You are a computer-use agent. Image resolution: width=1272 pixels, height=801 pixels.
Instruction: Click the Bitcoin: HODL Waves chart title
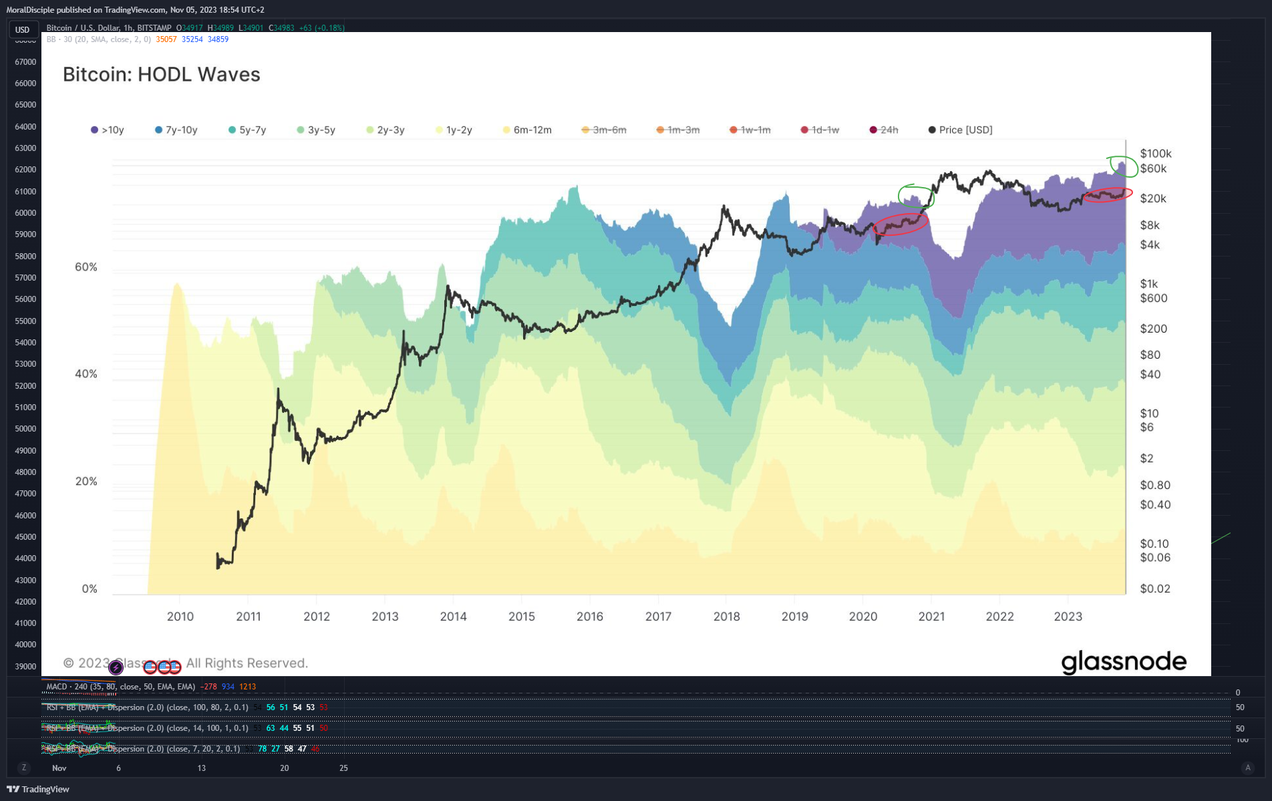point(162,74)
